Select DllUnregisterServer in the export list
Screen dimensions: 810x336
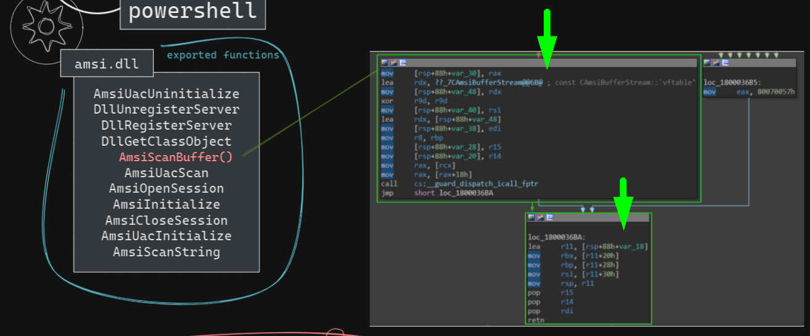point(166,109)
